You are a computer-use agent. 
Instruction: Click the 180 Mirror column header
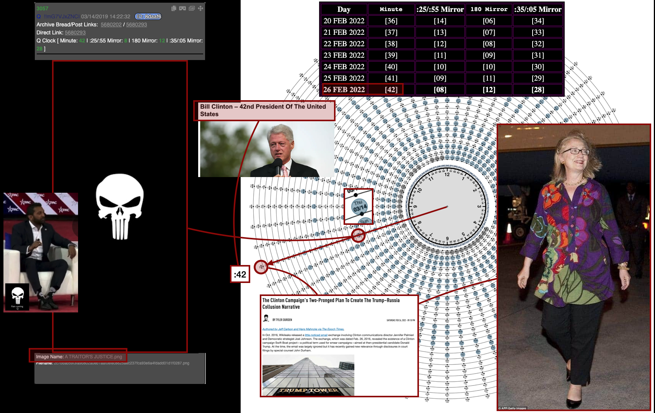489,9
